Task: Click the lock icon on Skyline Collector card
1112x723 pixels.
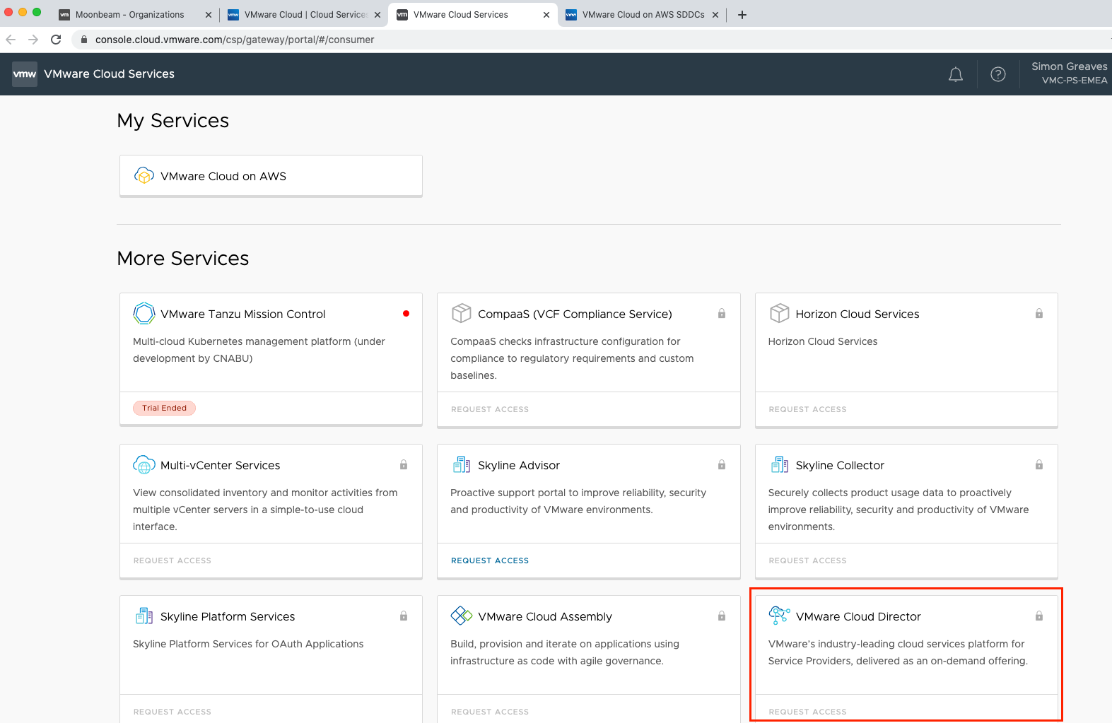Action: [1039, 465]
